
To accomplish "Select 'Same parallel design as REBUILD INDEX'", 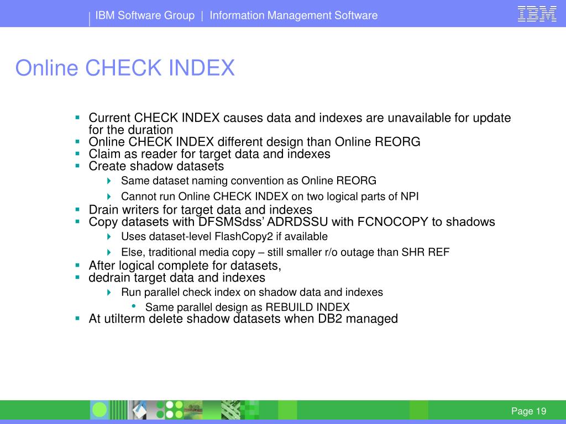I will [x=247, y=307].
